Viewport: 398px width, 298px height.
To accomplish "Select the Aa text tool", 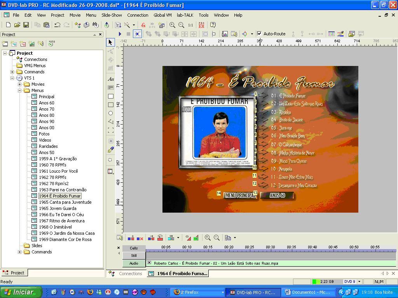I will tap(111, 79).
